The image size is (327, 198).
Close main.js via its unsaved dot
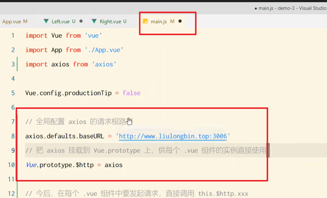(x=180, y=21)
